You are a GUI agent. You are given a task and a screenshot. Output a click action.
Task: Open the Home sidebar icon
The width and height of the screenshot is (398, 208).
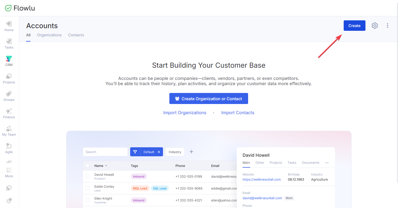[9, 24]
